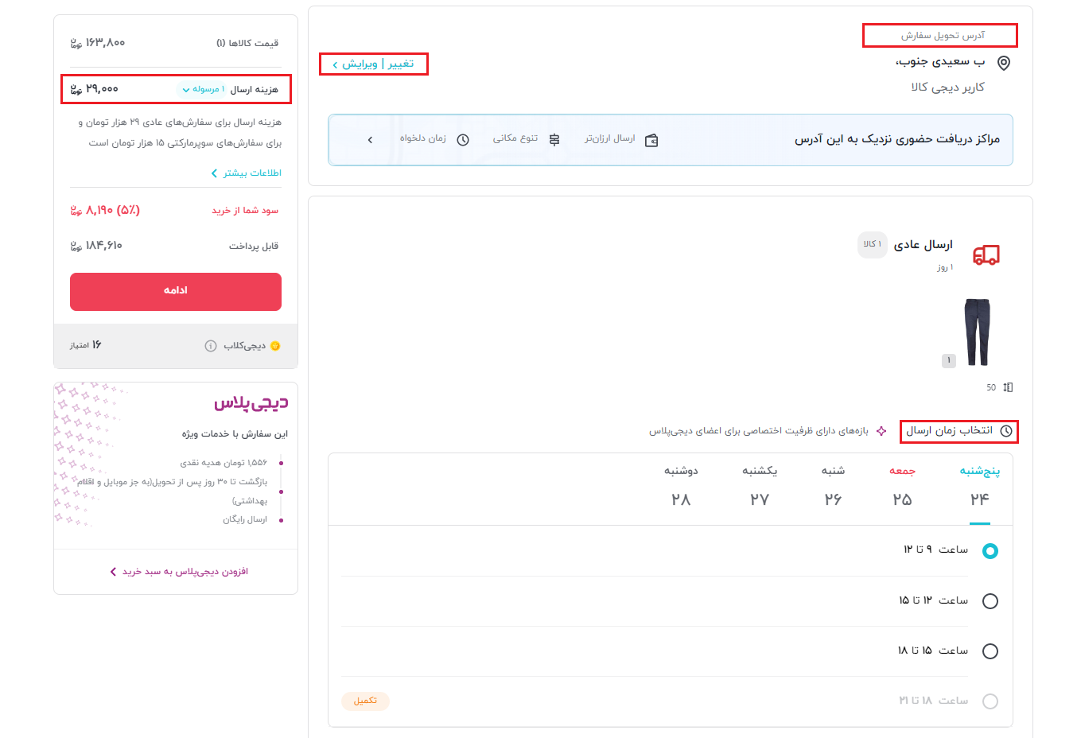Click the size ruler icon next to 50
The height and width of the screenshot is (738, 1081).
pos(1008,387)
